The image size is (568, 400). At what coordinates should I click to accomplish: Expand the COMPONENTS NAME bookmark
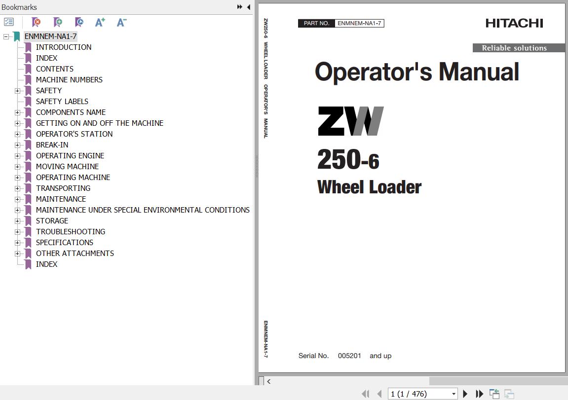[x=17, y=112]
